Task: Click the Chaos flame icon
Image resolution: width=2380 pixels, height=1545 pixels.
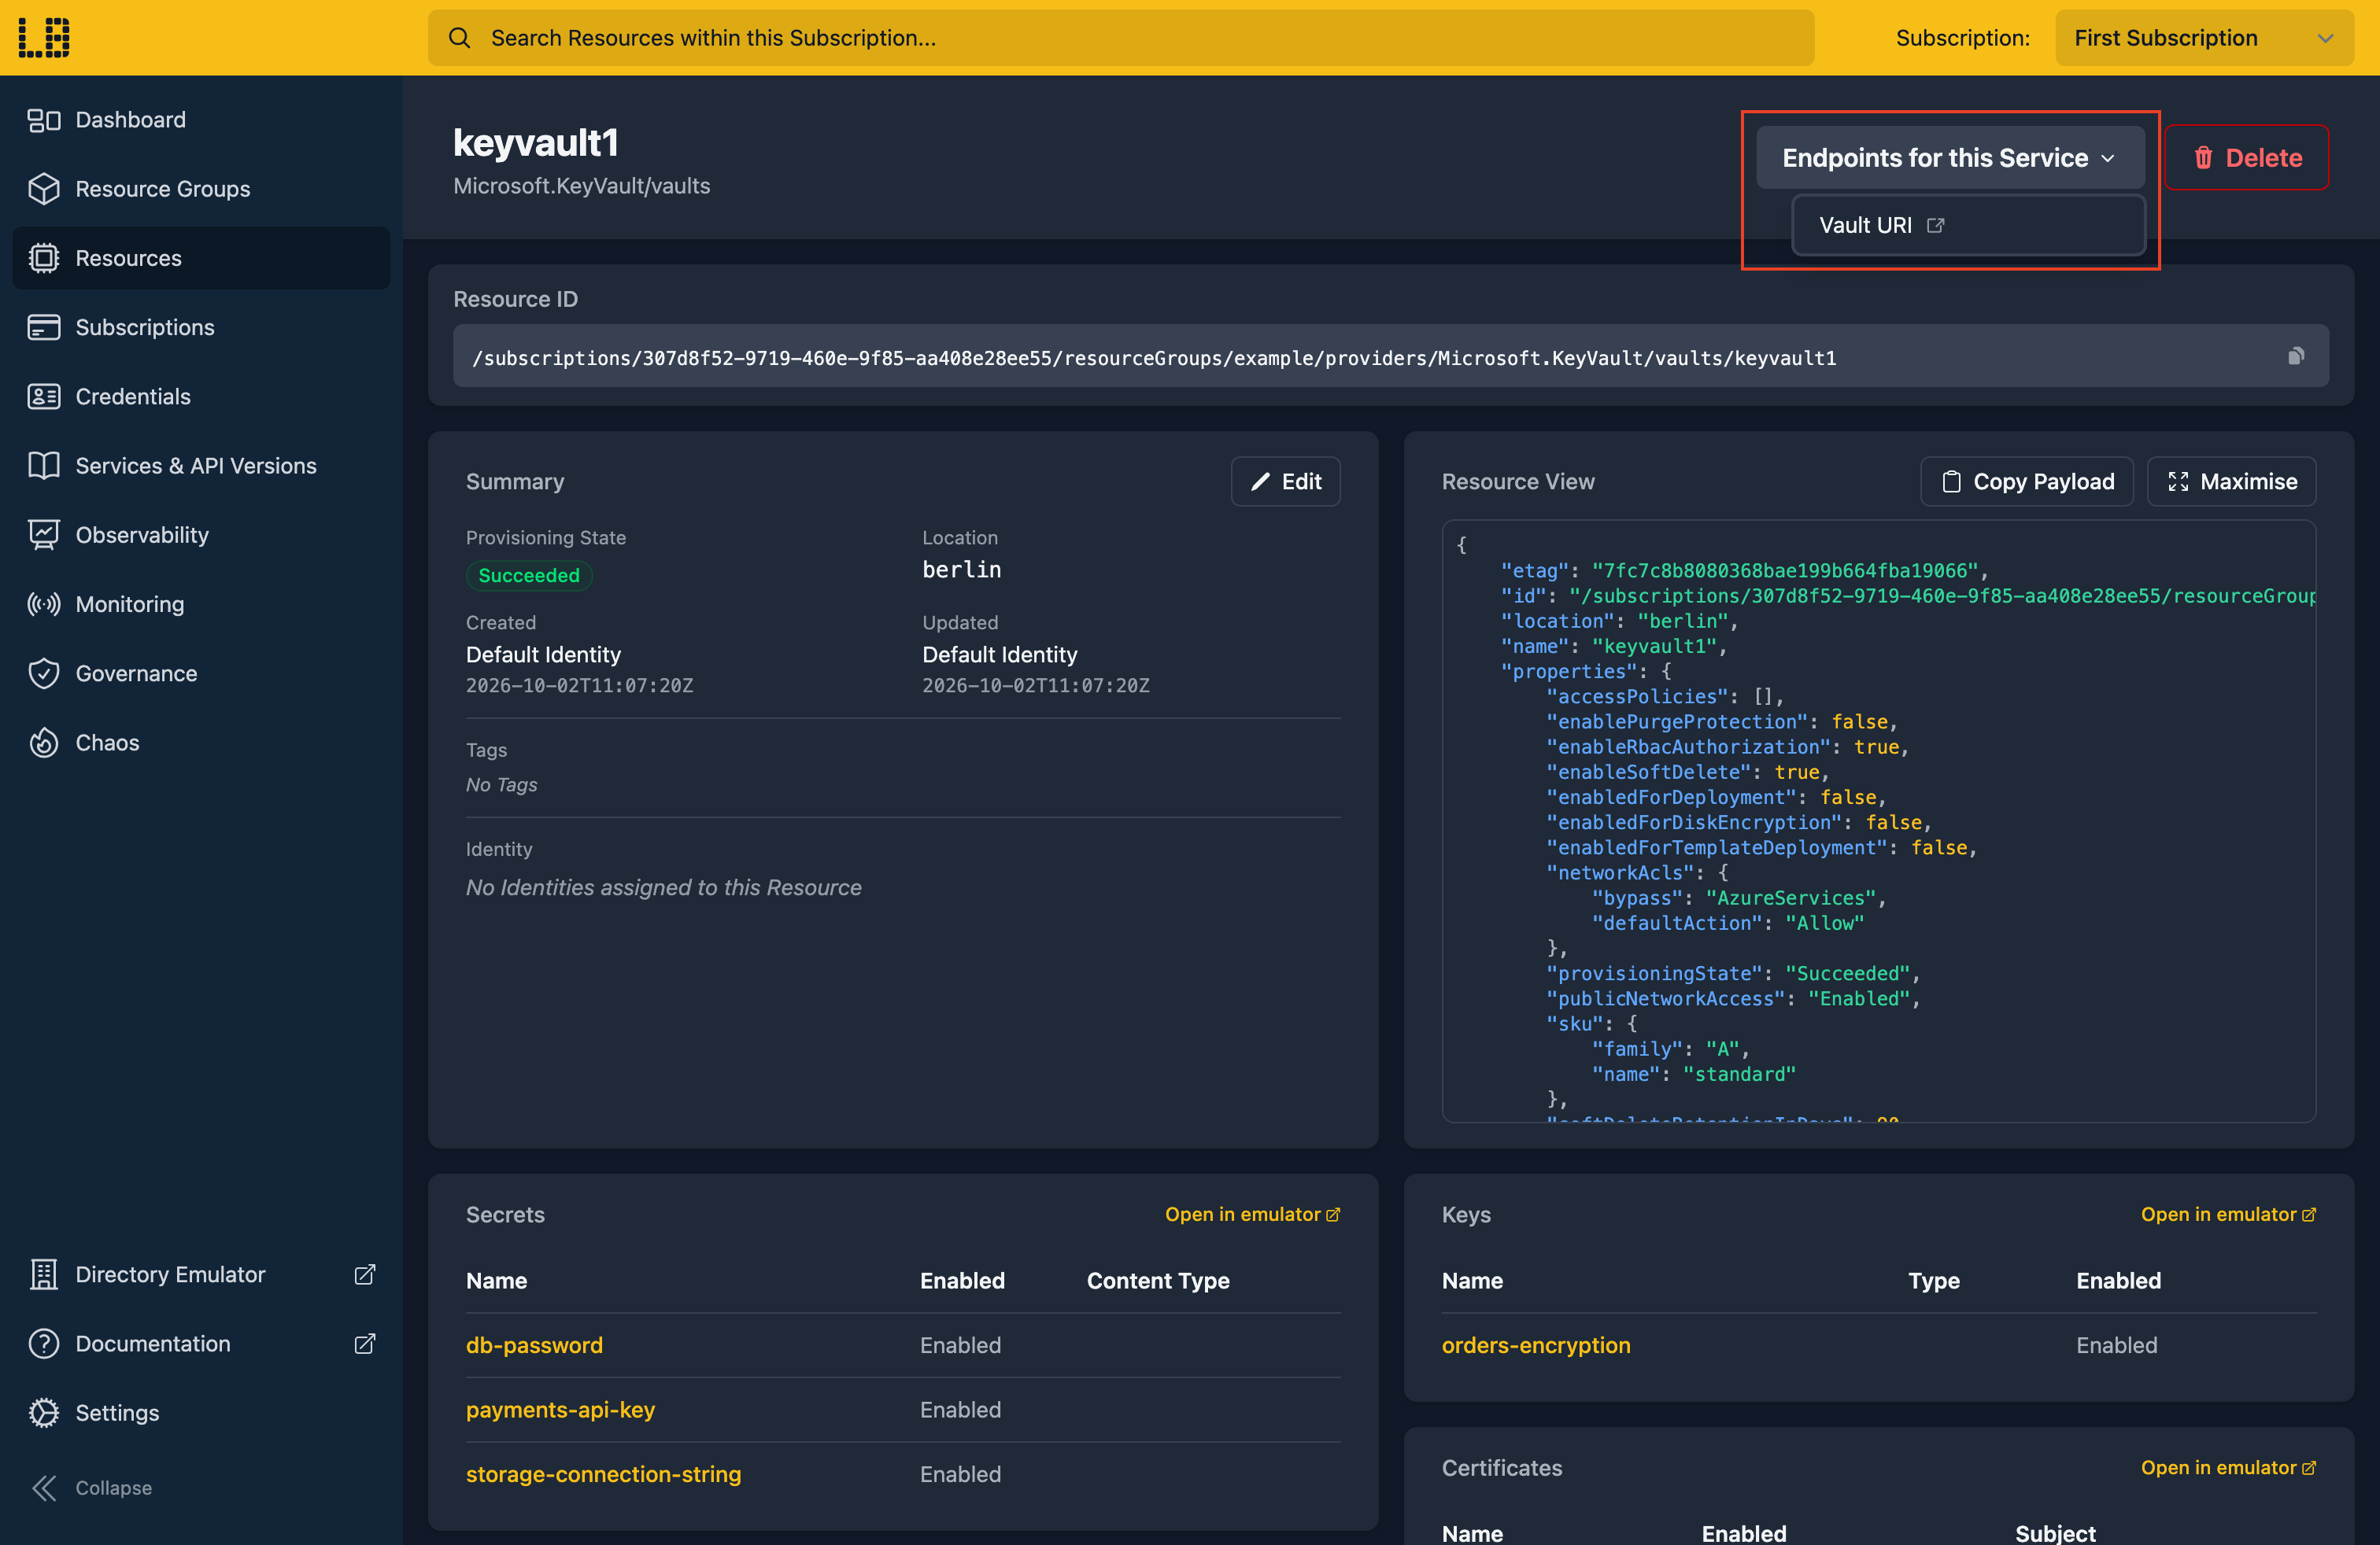Action: pos(44,743)
